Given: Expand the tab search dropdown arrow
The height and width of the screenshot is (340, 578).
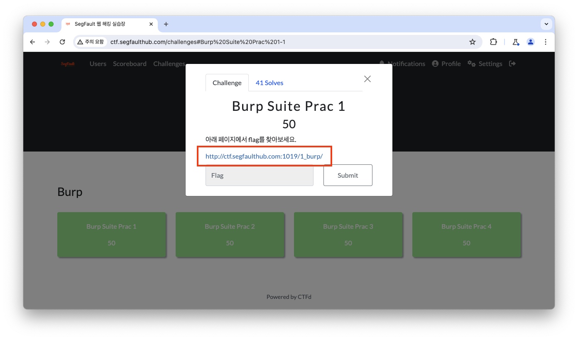Looking at the screenshot, I should [x=546, y=24].
